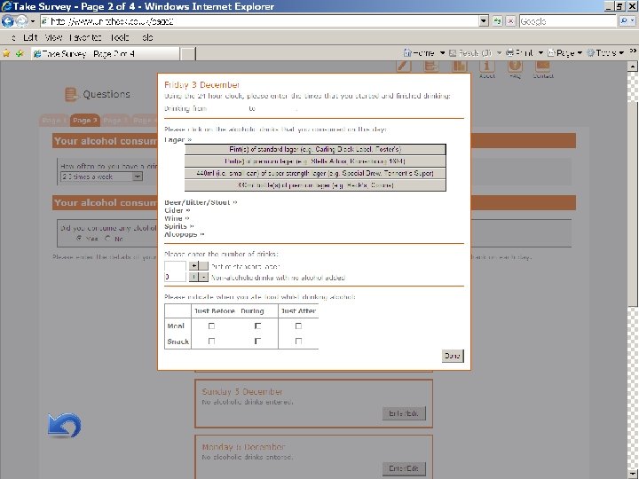Screen dimensions: 639x479
Task: Choose 440ml can of super strength lager
Action: tap(315, 173)
